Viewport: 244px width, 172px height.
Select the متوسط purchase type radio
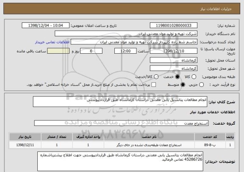click(183, 85)
